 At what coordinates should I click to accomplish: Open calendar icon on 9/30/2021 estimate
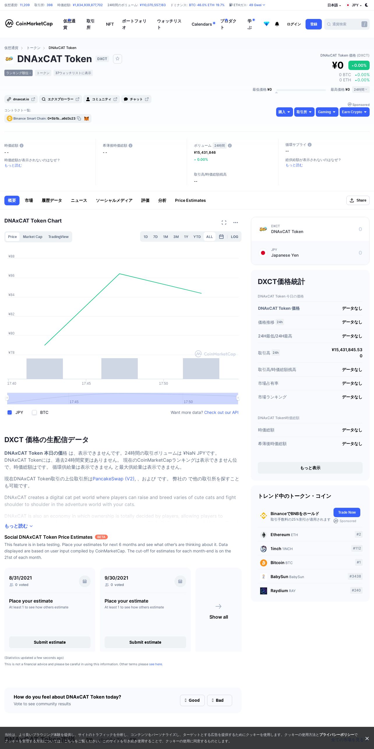point(180,581)
